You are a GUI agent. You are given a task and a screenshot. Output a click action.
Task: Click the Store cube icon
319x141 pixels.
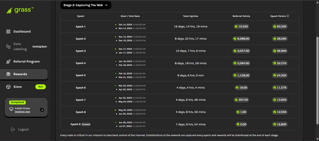coord(8,87)
